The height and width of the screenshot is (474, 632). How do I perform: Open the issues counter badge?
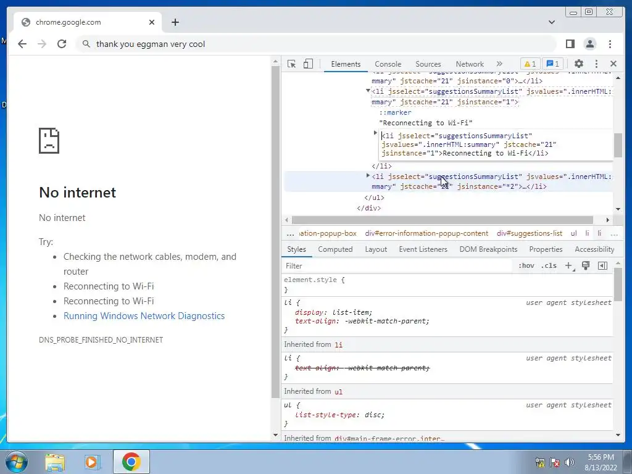click(553, 64)
